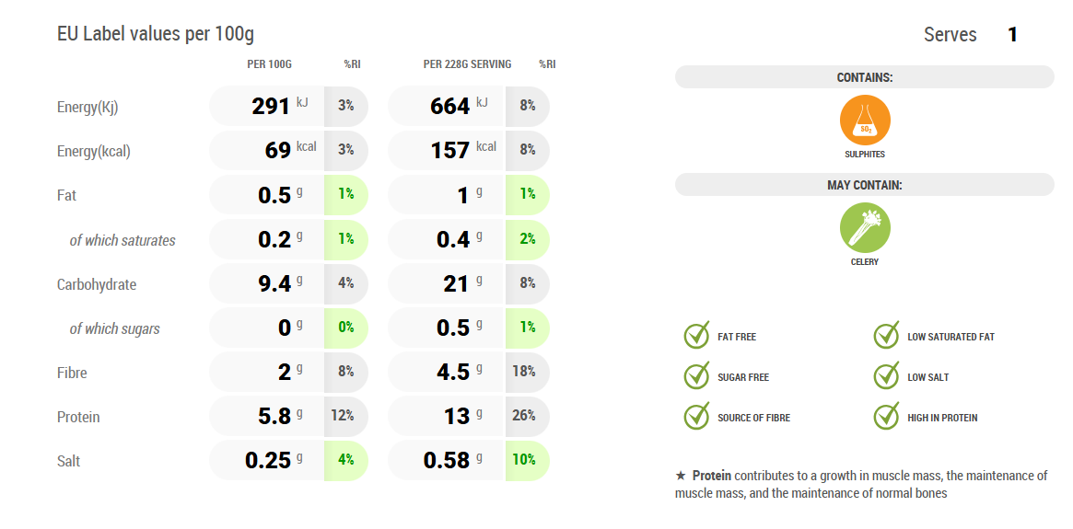Click the 26% protein RI per serving badge

click(524, 416)
